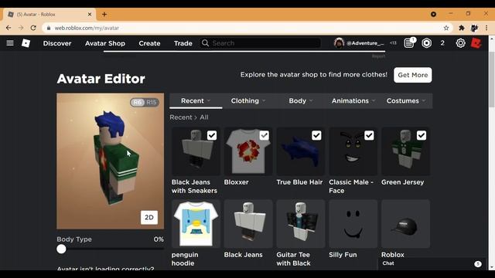Viewport: 495px width, 278px height.
Task: Open Discover in the top navigation
Action: (x=57, y=43)
